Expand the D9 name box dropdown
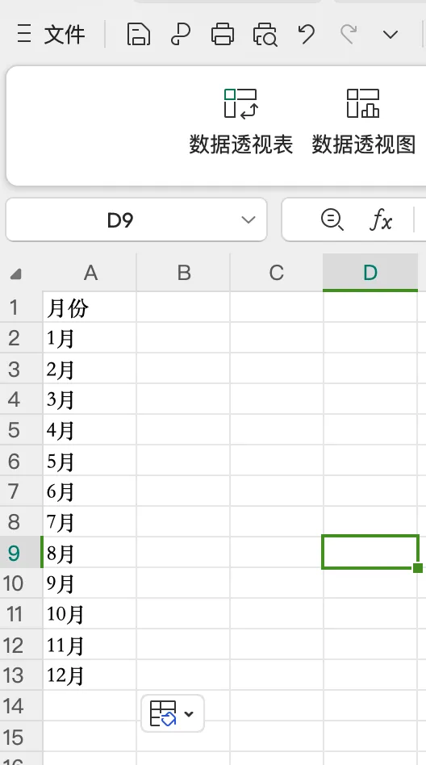 248,220
